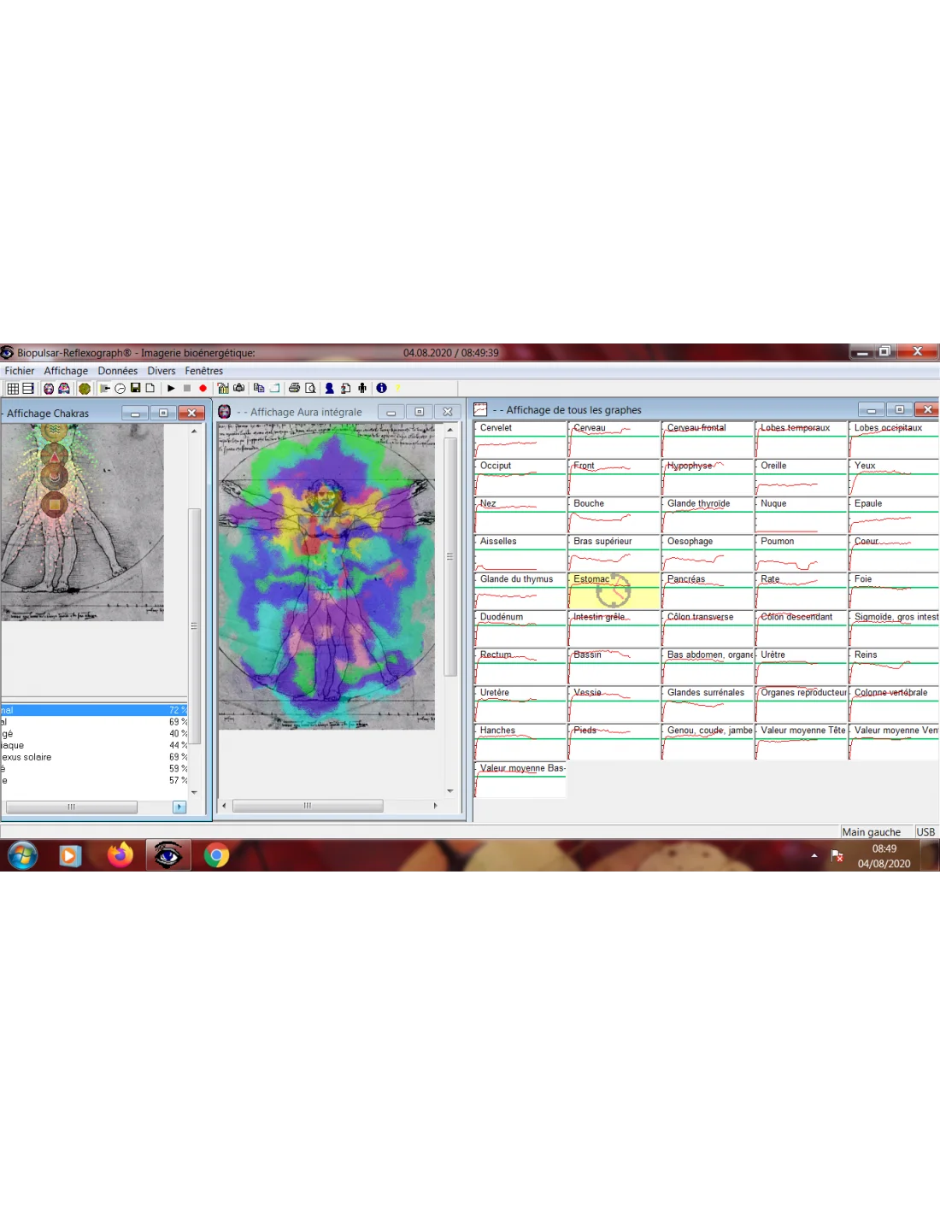Copy using the two-pages toolbar icon
This screenshot has height=1215, width=940.
259,388
